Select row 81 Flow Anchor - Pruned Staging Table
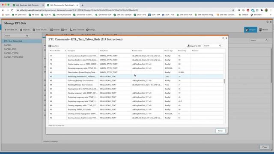Image resolution: width=274 pixels, height=154 pixels. pyautogui.click(x=136, y=72)
